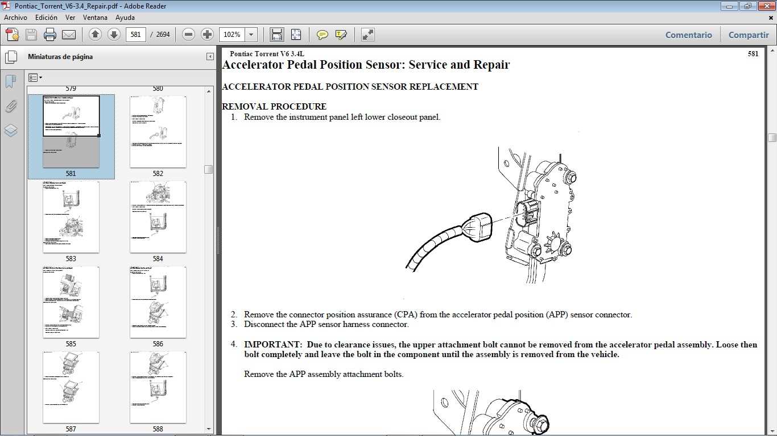The width and height of the screenshot is (777, 436).
Task: Click fit one full page icon
Action: pyautogui.click(x=296, y=35)
